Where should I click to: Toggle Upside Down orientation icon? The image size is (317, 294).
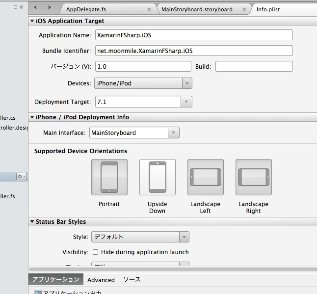pos(157,177)
